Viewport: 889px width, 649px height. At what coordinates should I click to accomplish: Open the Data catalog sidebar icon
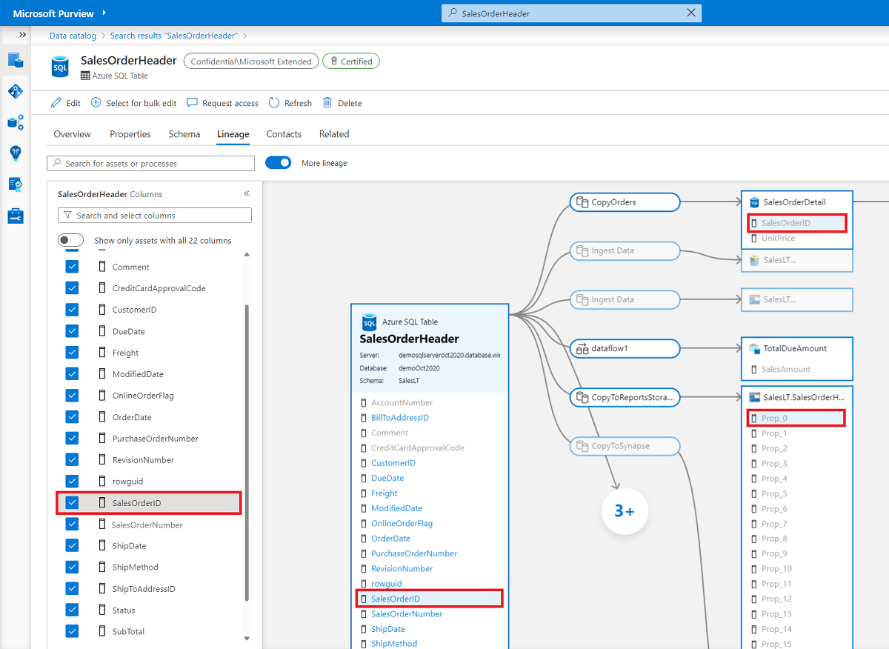pyautogui.click(x=15, y=61)
